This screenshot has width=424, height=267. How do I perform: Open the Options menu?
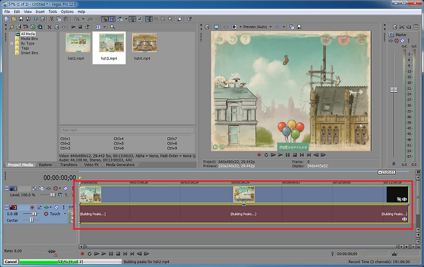[67, 12]
